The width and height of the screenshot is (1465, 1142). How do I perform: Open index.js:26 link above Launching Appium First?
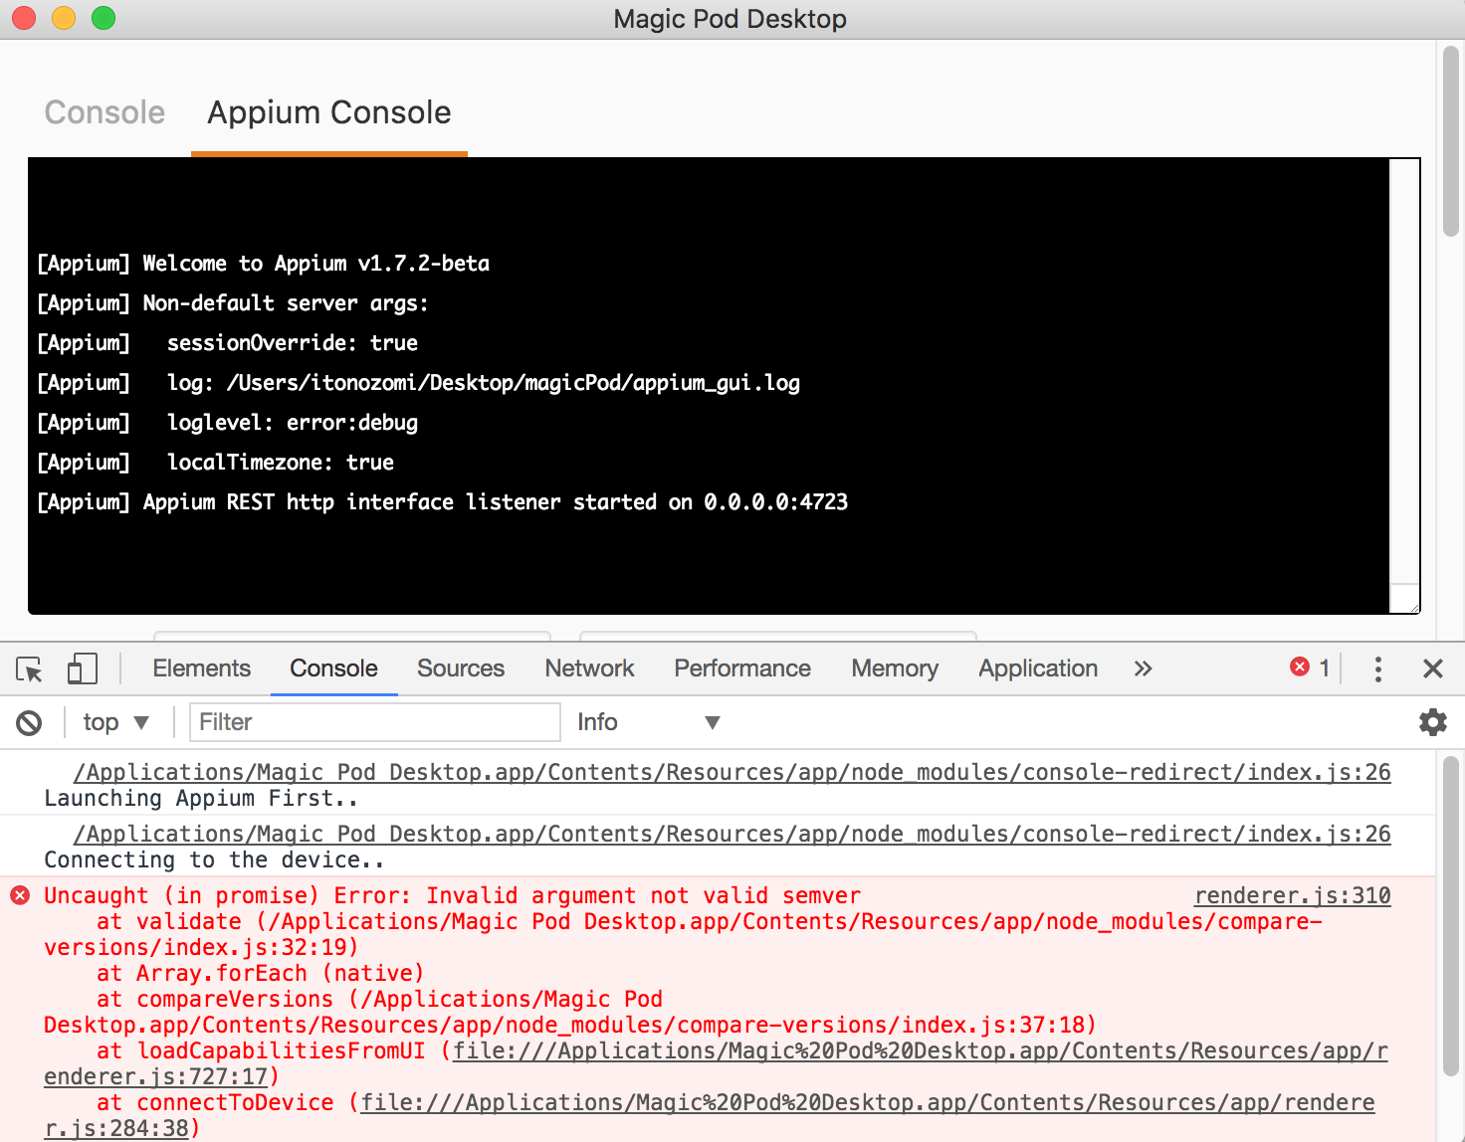pyautogui.click(x=732, y=772)
